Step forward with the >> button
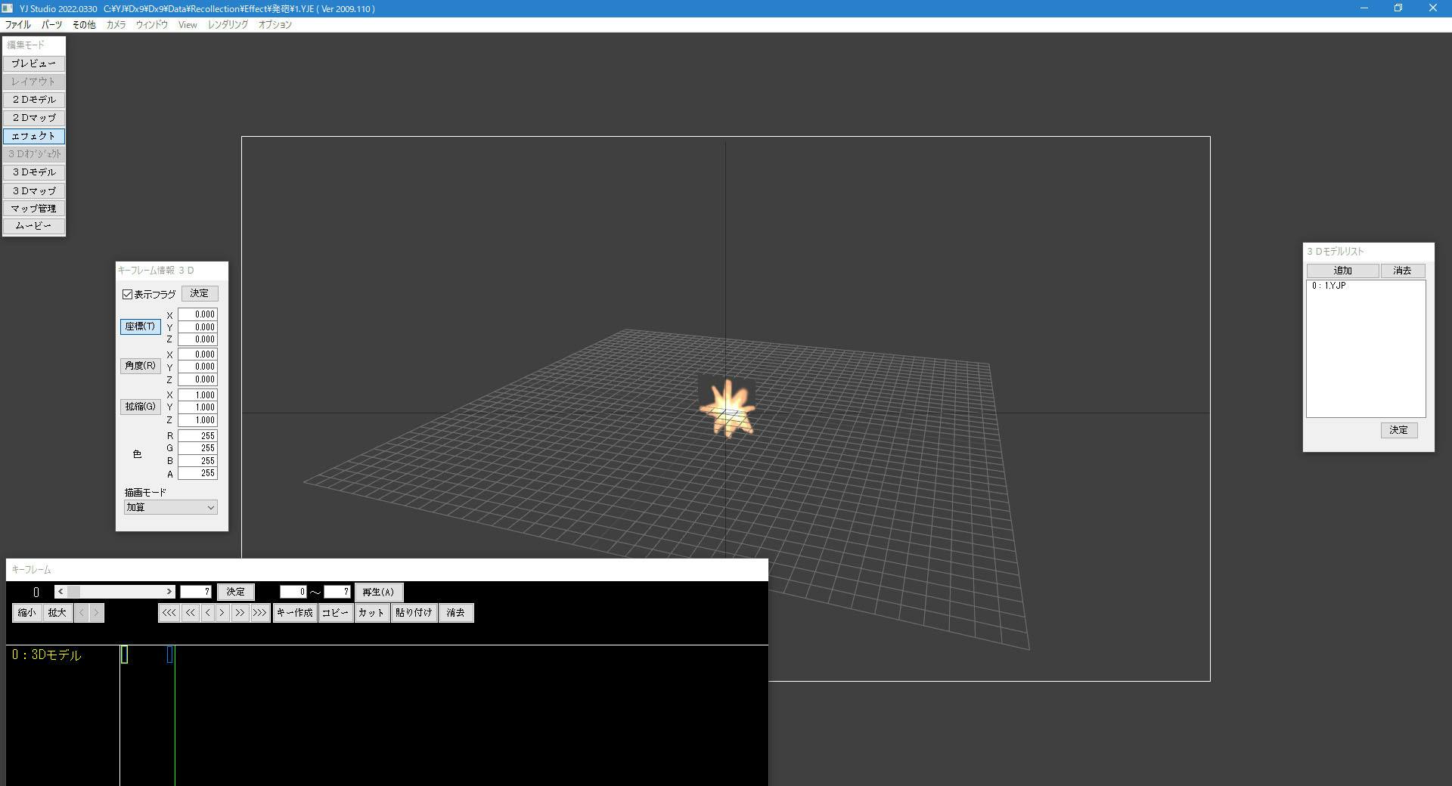Screen dimensions: 1452x786 click(x=240, y=613)
